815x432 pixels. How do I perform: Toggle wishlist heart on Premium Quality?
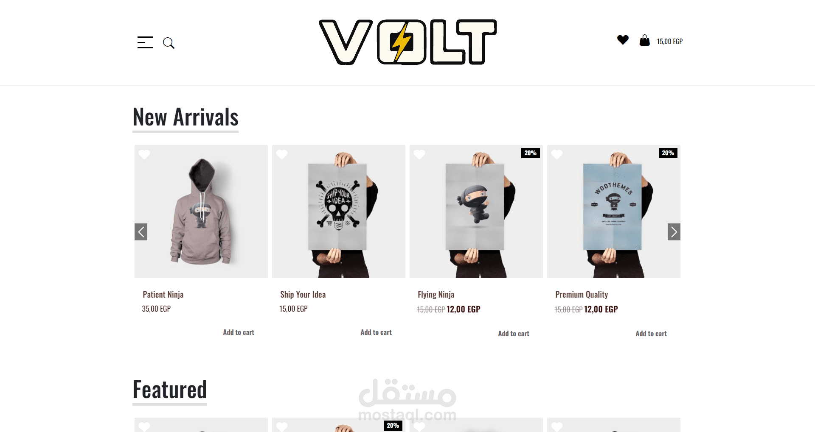557,154
